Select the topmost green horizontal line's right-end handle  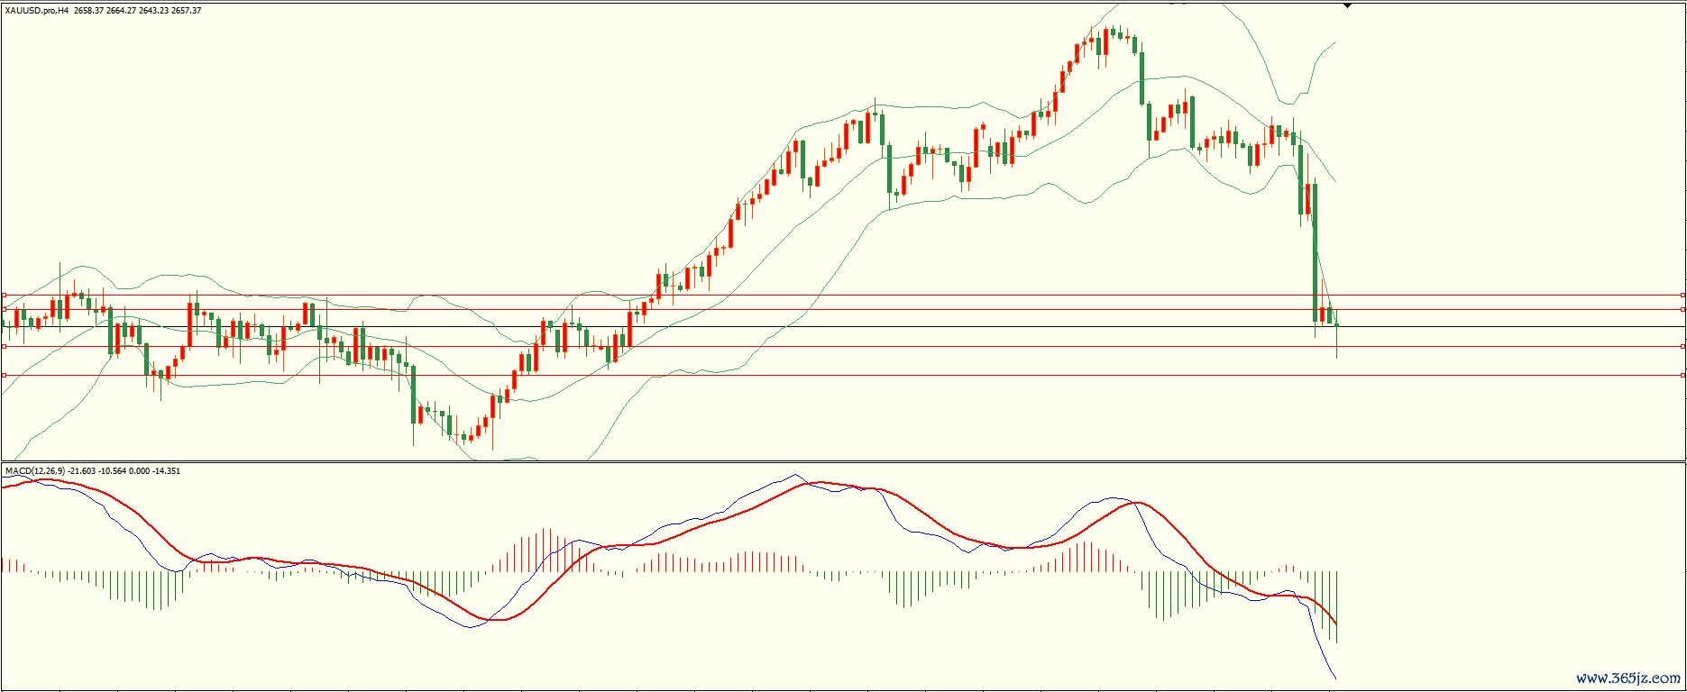click(x=1683, y=295)
